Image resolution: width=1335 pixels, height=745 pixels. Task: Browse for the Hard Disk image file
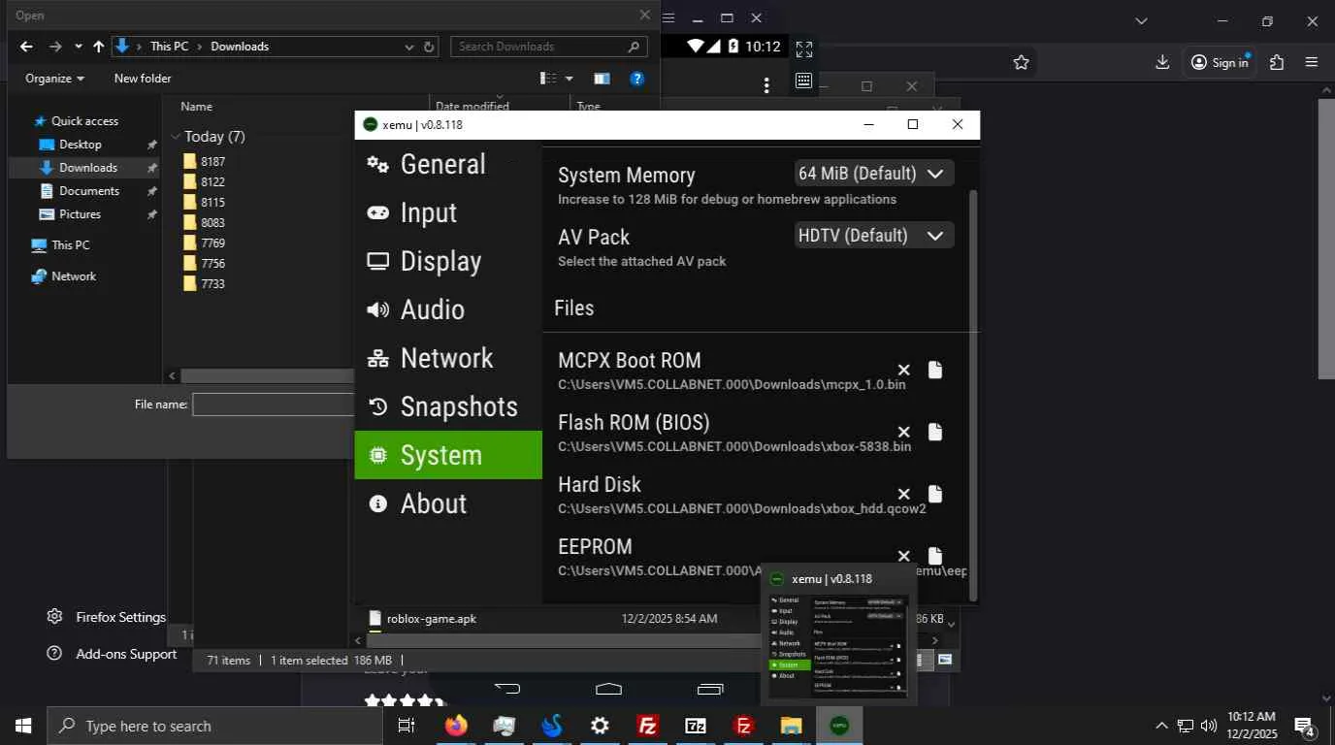point(934,494)
